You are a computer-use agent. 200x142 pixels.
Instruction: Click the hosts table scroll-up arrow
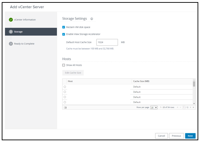pyautogui.click(x=194, y=80)
